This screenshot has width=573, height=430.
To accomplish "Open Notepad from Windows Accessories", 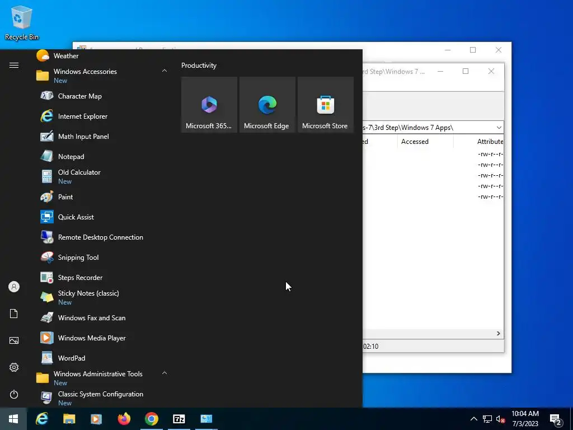I will [71, 157].
